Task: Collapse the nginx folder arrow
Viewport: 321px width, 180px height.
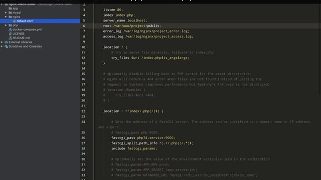Action: click(6, 16)
